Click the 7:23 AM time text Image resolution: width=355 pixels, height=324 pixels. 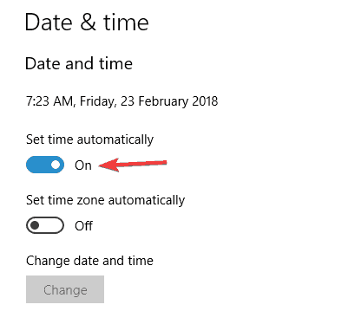click(49, 101)
